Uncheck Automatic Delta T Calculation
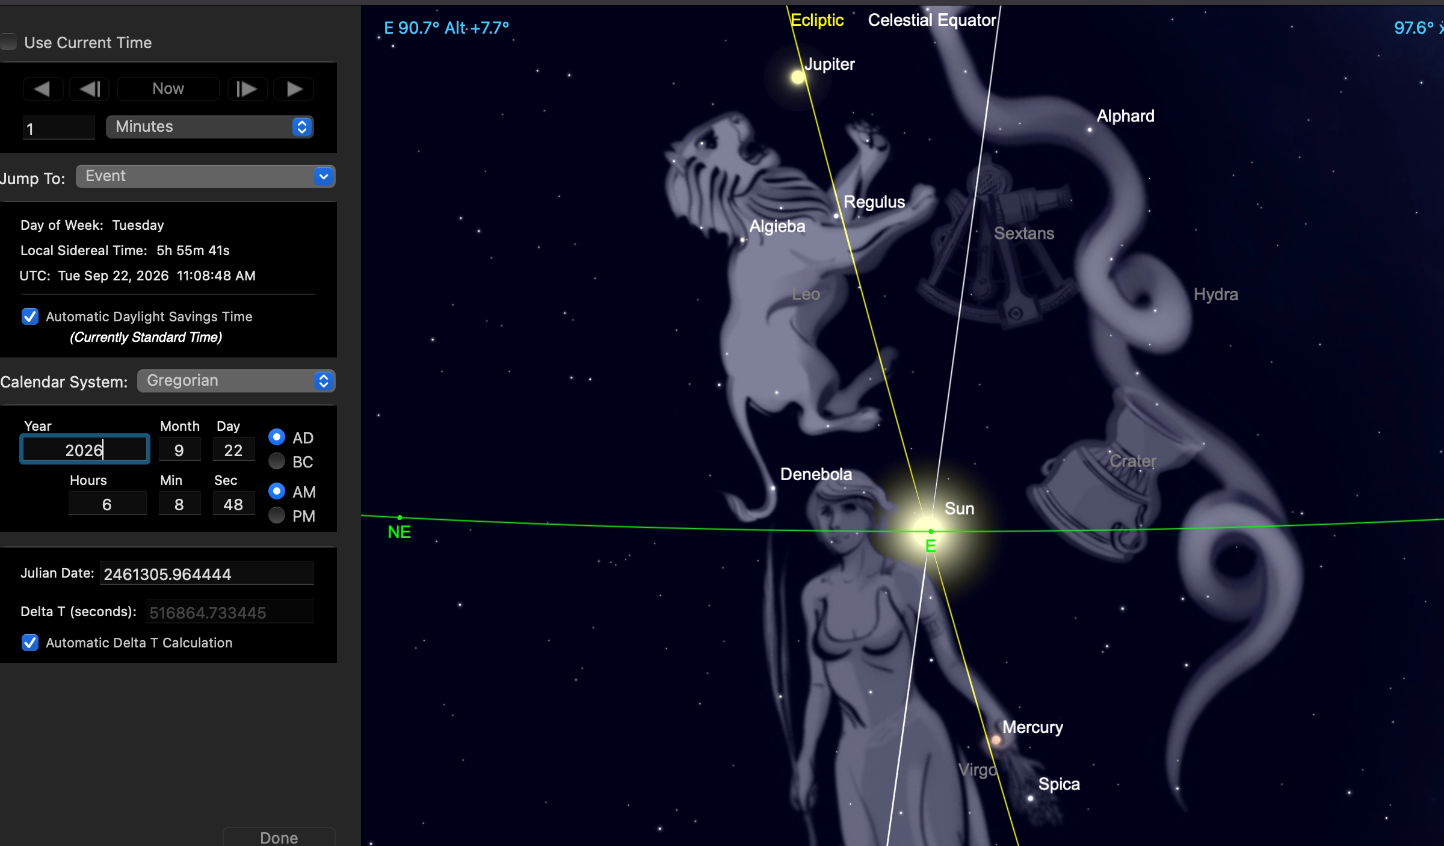 pyautogui.click(x=30, y=643)
